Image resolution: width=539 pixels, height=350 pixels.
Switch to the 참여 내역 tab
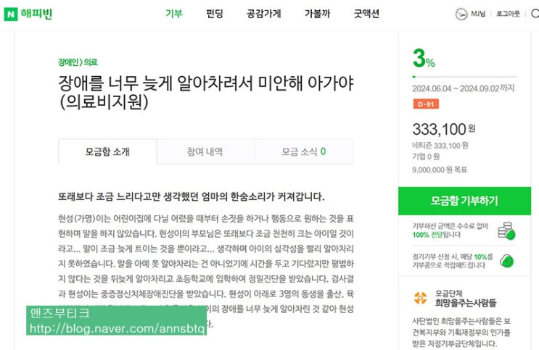(x=205, y=151)
